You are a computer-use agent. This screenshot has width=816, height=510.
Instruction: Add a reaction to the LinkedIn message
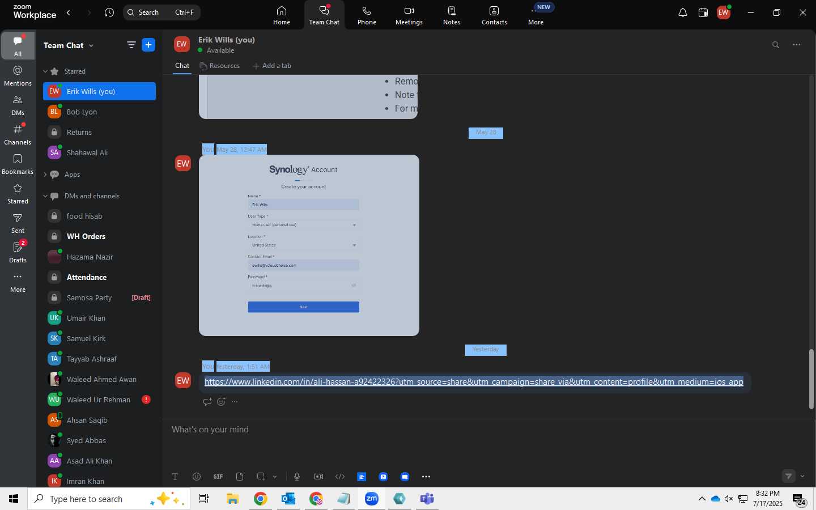pyautogui.click(x=222, y=402)
